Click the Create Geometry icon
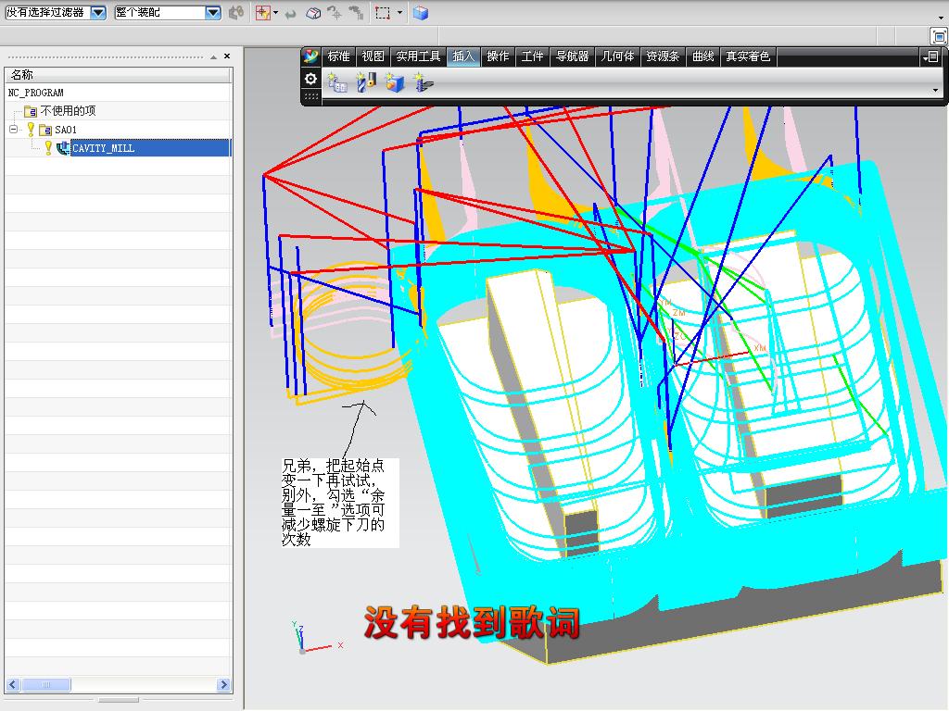This screenshot has width=949, height=711. (x=395, y=81)
